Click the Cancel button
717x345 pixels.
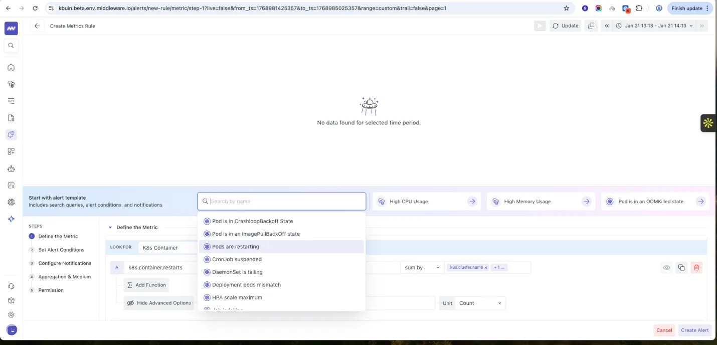click(x=664, y=330)
